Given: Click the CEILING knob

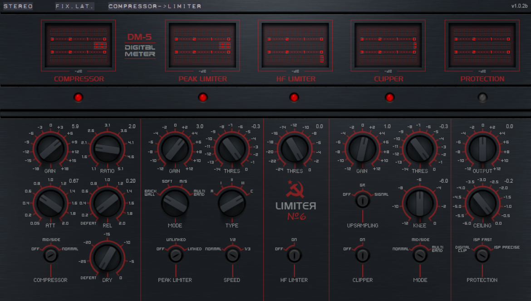Looking at the screenshot, I should click(x=482, y=203).
